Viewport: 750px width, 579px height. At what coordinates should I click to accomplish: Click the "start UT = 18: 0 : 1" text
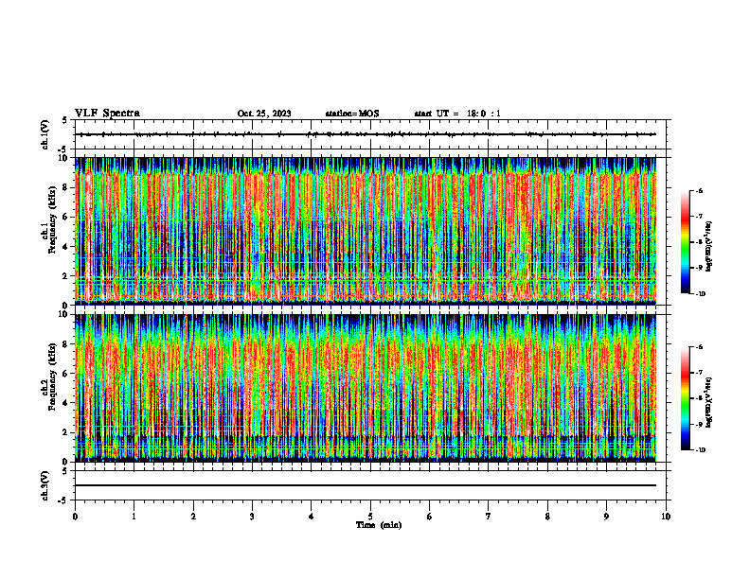(457, 114)
